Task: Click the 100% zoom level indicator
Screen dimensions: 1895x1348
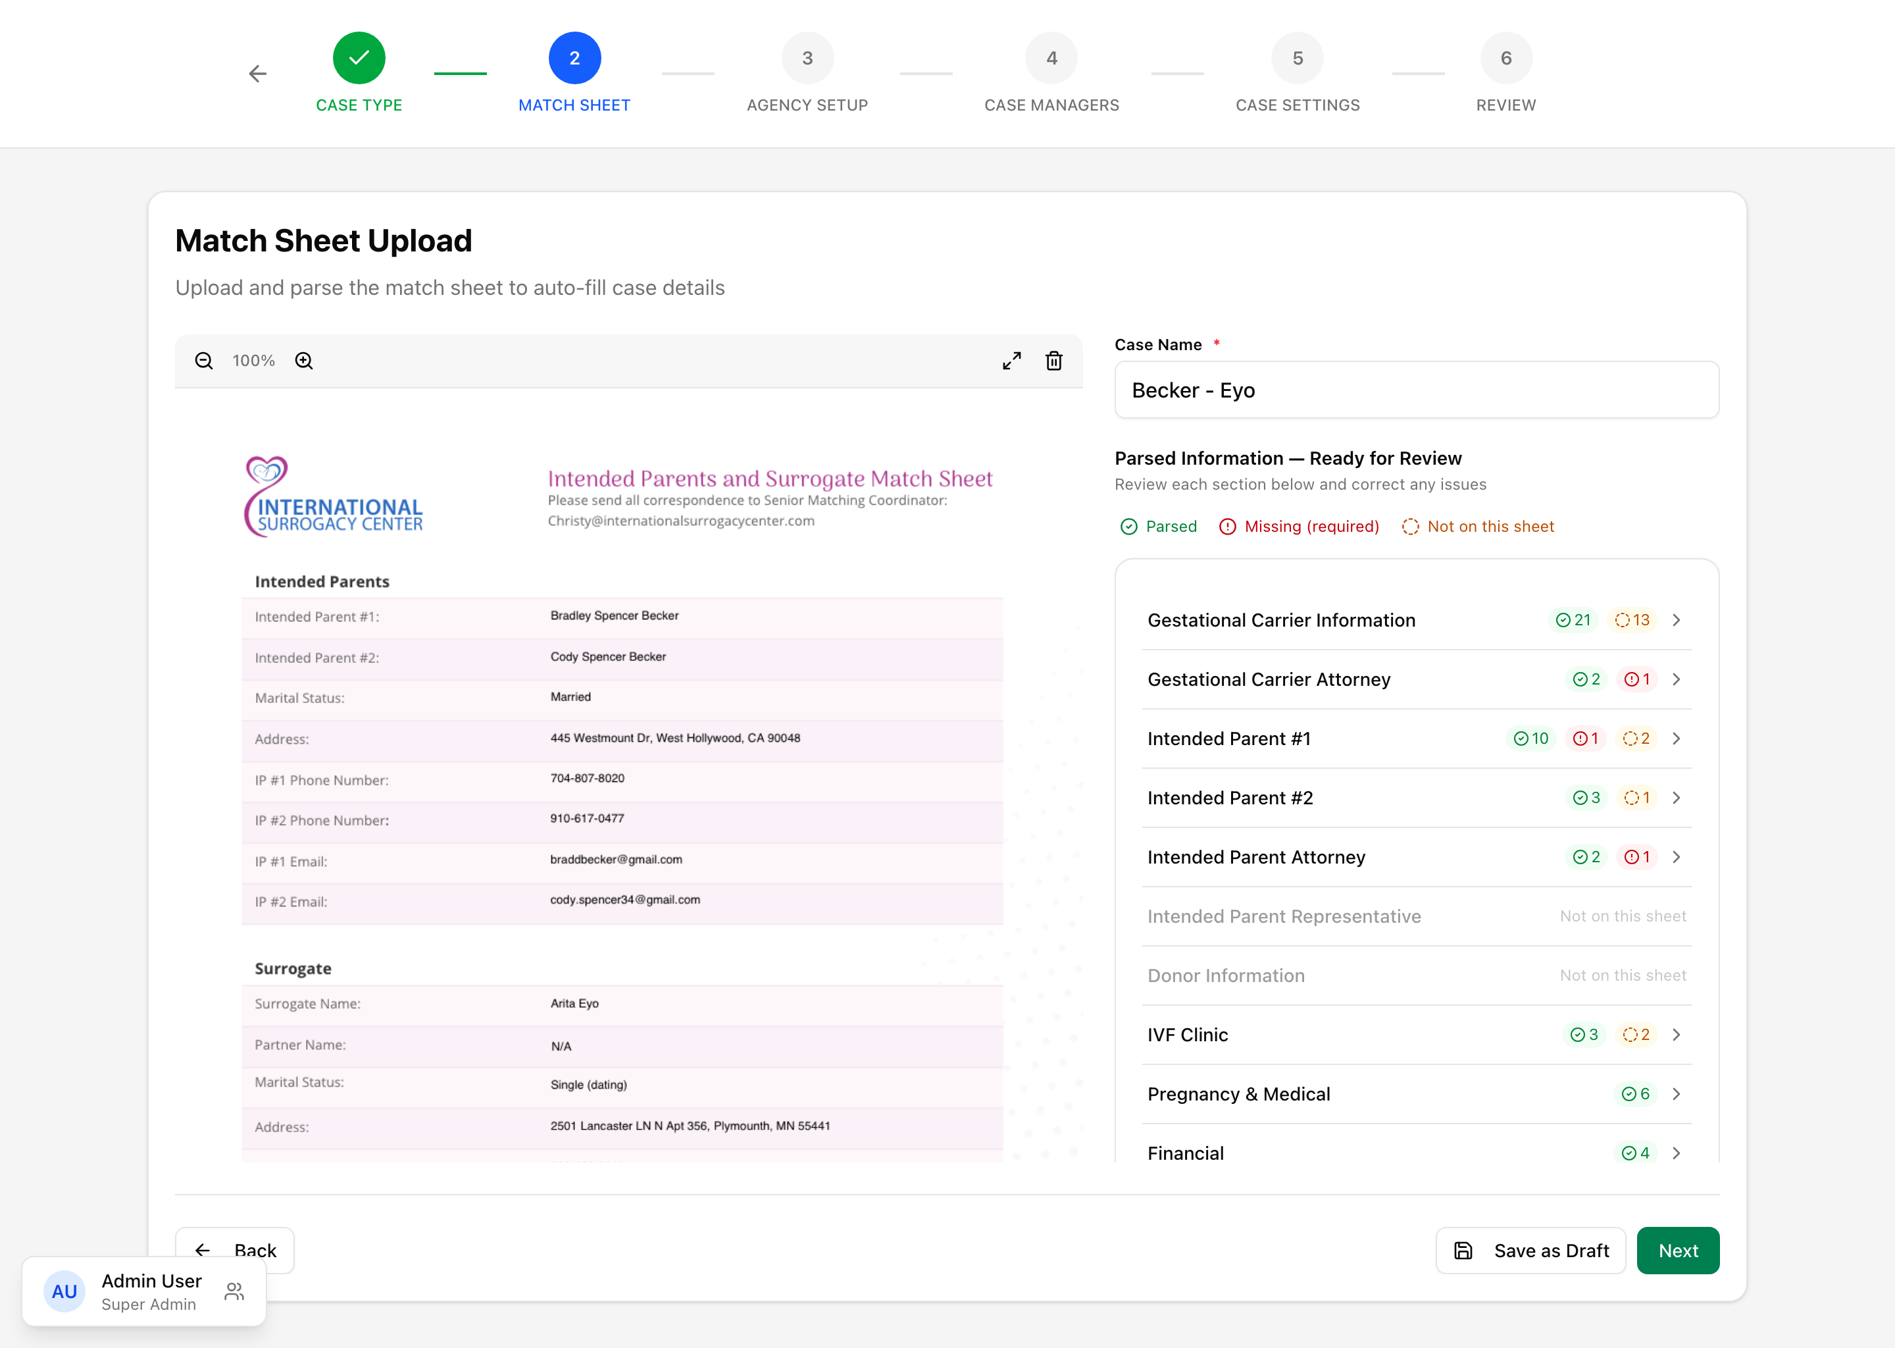Action: [x=254, y=360]
